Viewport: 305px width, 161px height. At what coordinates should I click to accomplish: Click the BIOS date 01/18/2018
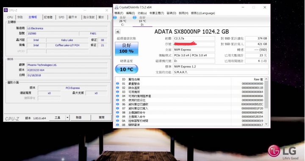coord(67,75)
